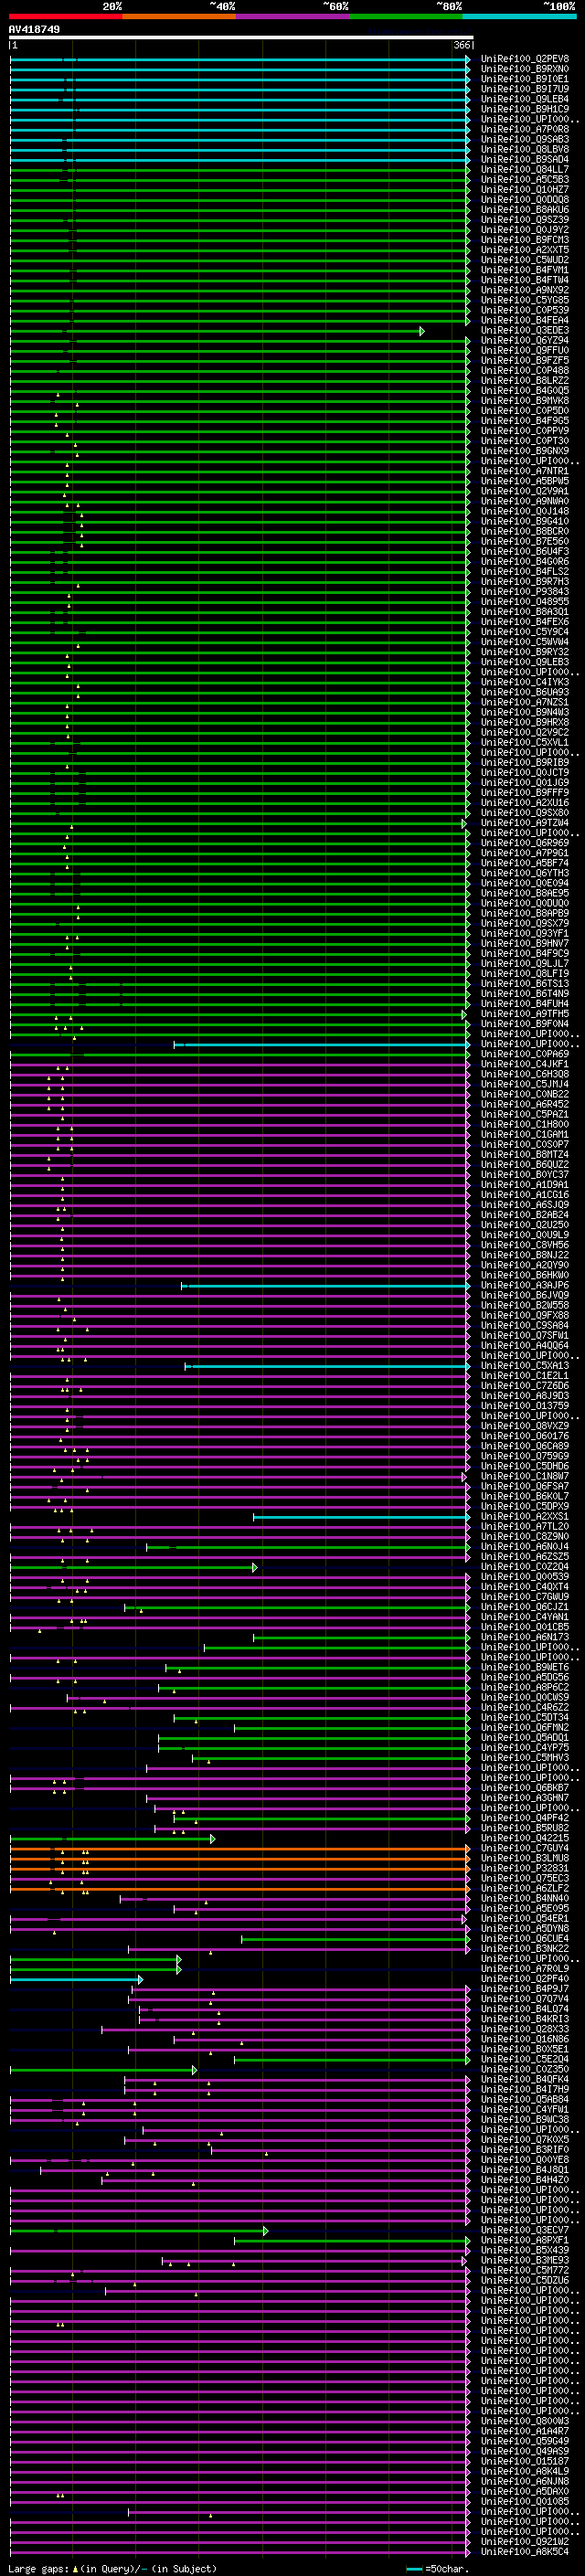This screenshot has width=585, height=2576.
Task: Click the purple ~60% identity legend segment
Action: [x=293, y=16]
